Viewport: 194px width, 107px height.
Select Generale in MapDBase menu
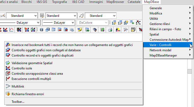168,8
